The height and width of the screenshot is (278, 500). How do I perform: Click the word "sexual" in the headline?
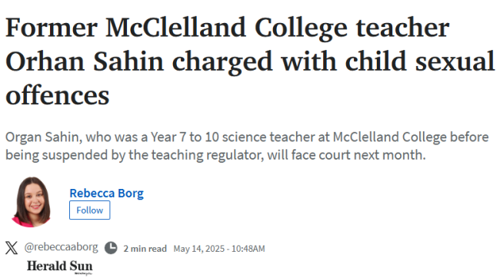(x=455, y=61)
